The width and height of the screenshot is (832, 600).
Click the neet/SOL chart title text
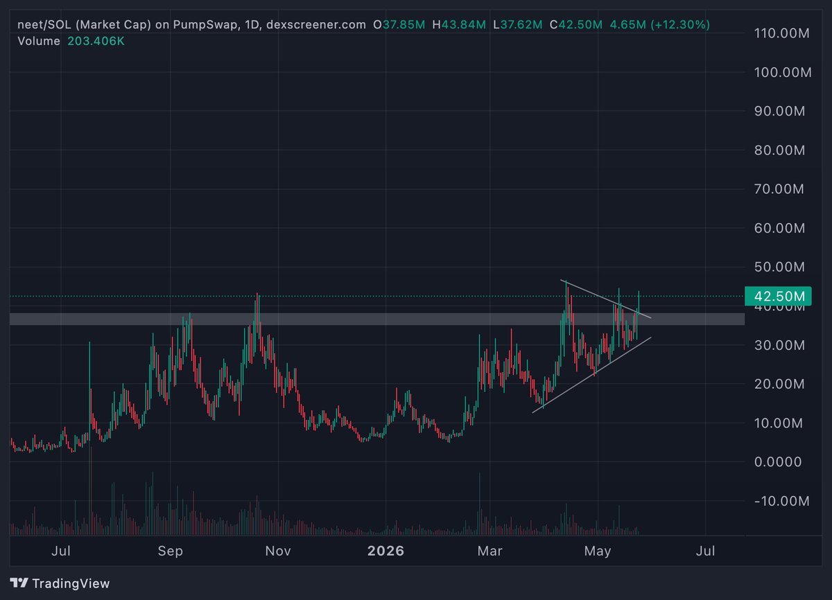click(x=192, y=24)
